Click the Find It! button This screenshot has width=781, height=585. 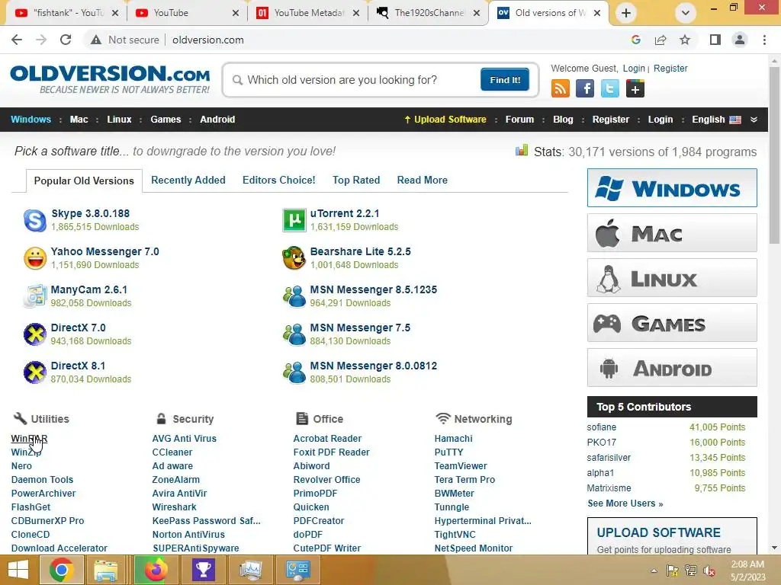[x=505, y=79]
